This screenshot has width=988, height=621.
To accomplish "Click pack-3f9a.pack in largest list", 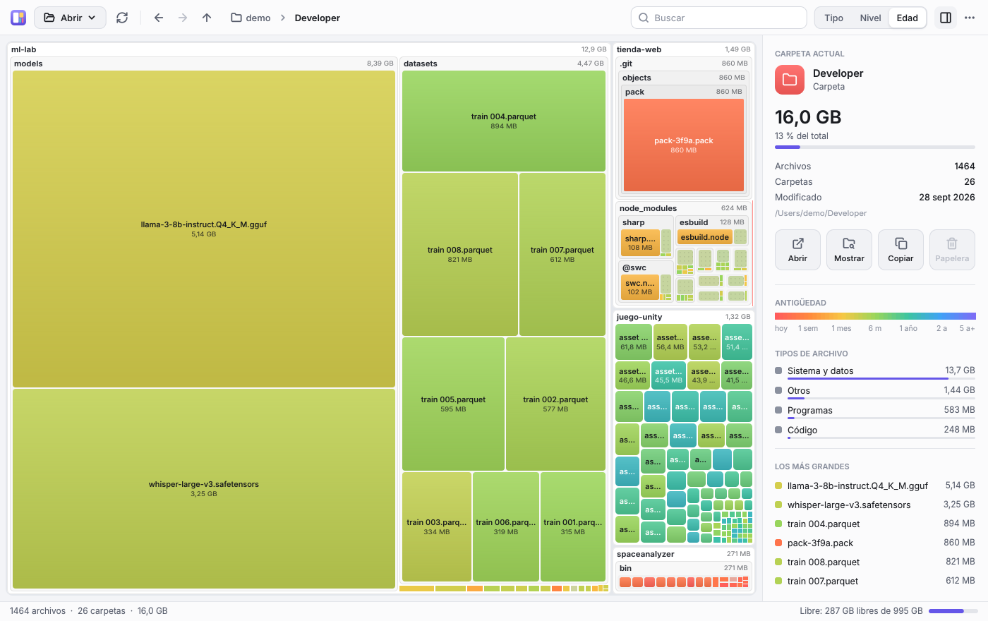I will [x=875, y=543].
